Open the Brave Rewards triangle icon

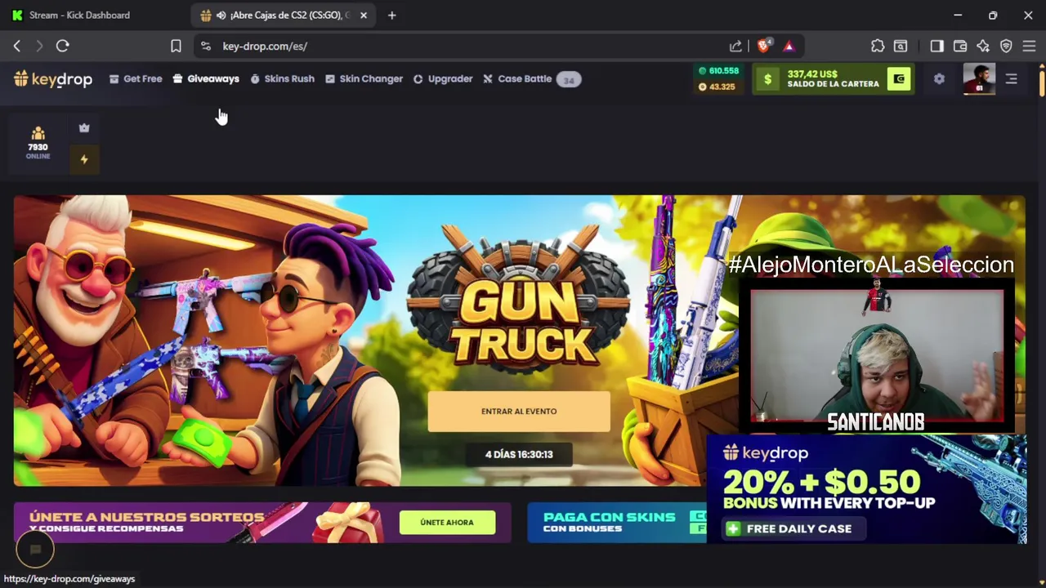click(789, 47)
